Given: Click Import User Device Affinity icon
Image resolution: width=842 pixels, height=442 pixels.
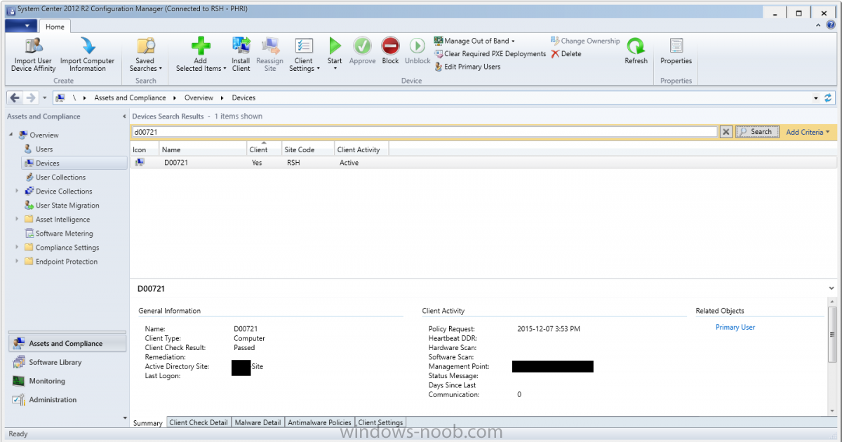Looking at the screenshot, I should [33, 46].
